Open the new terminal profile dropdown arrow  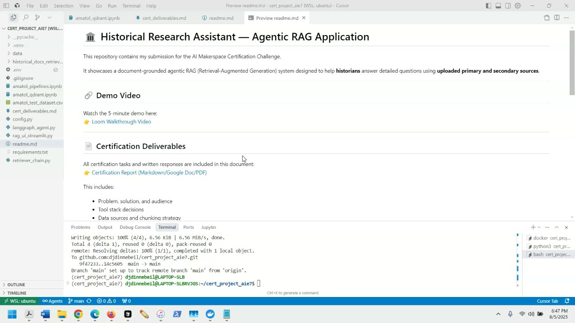(539, 227)
